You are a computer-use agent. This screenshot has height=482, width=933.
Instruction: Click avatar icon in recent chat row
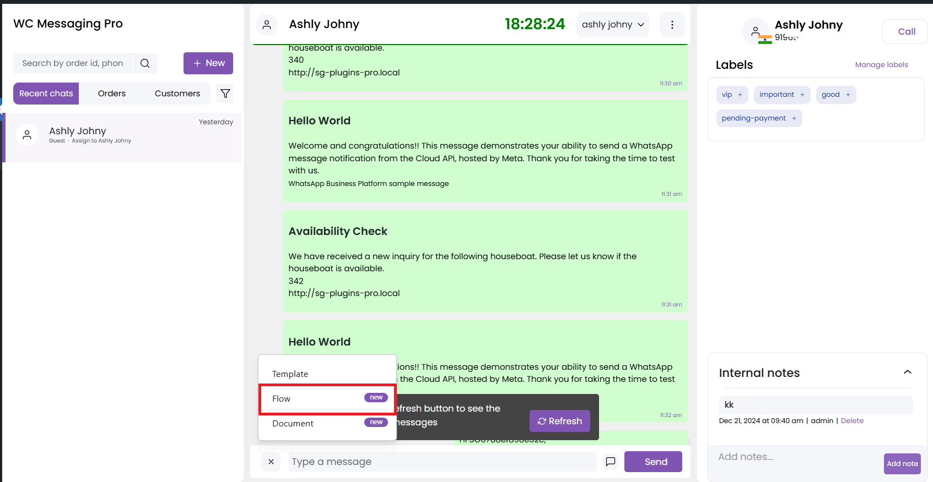point(27,135)
